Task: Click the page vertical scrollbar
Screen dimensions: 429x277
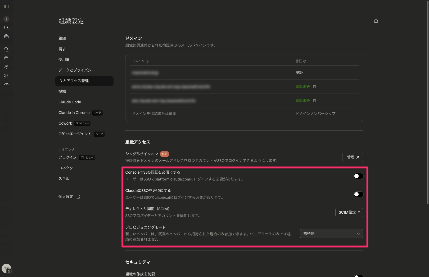Action: pos(427,106)
